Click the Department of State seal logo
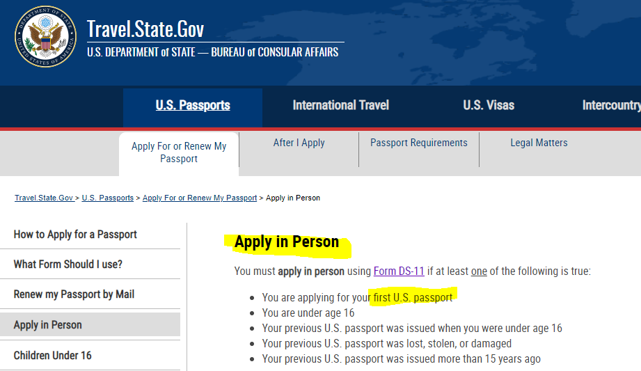The height and width of the screenshot is (371, 641). point(45,36)
